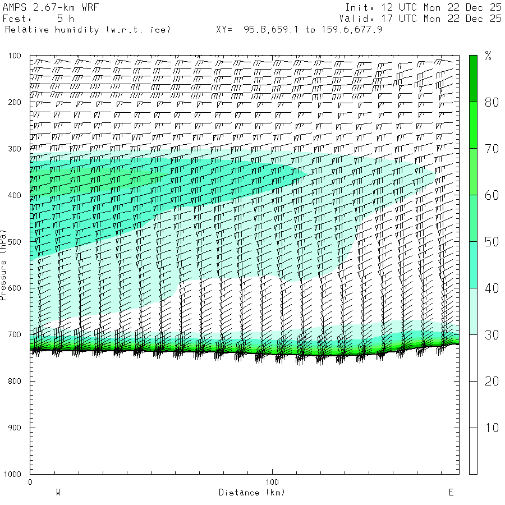The width and height of the screenshot is (505, 505).
Task: Pick the color bar segment between 50 and 60
Action: click(473, 218)
